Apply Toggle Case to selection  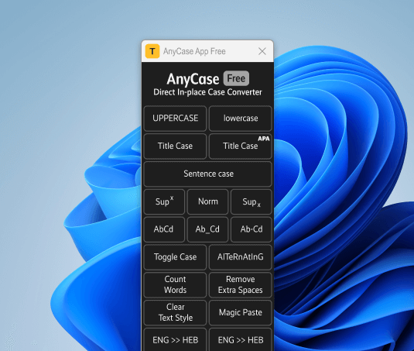tap(175, 257)
